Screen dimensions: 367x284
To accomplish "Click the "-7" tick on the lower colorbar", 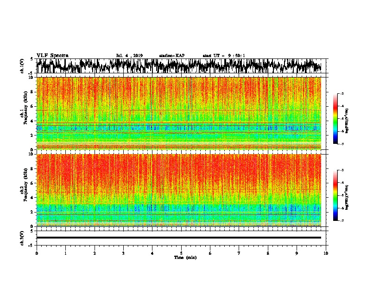I will [342, 220].
